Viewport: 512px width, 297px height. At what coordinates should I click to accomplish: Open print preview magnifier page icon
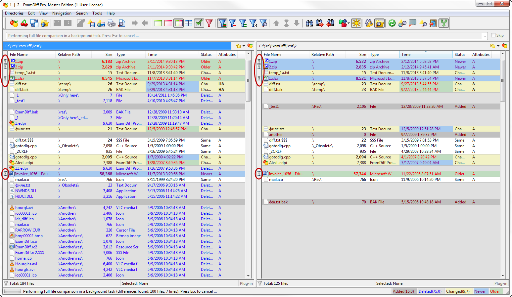(122, 23)
